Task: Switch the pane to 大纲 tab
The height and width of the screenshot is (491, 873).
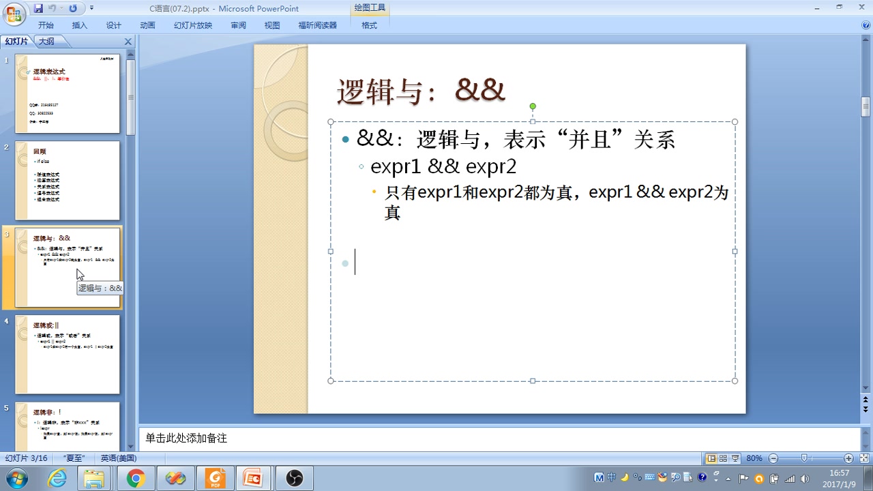Action: (46, 42)
